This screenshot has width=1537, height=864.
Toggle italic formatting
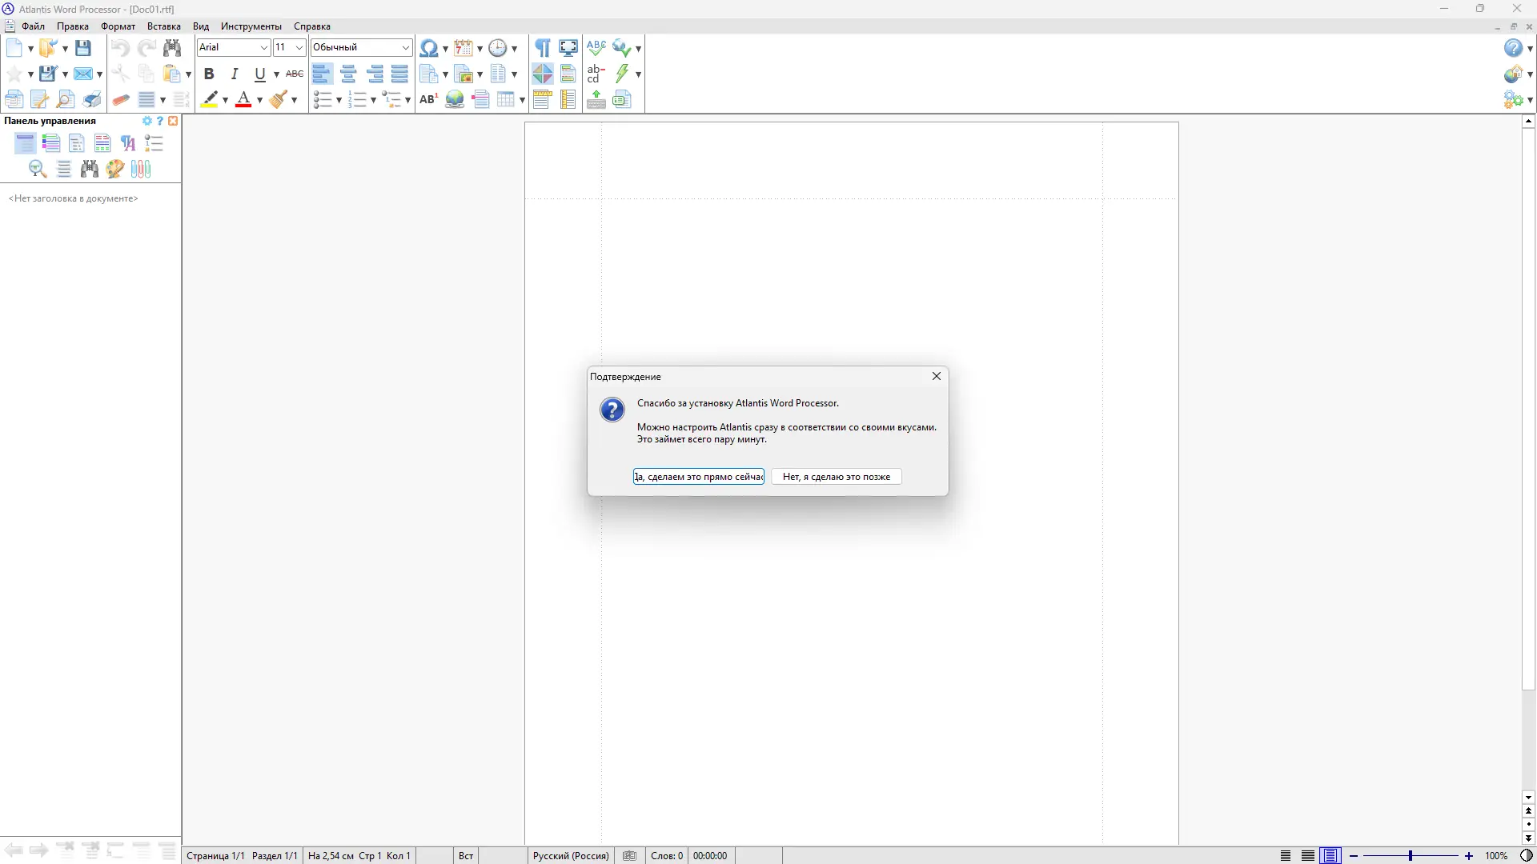(234, 74)
